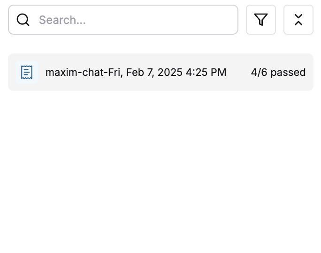Click the funnel icon beside the search box
The image size is (321, 253).
coord(261,20)
